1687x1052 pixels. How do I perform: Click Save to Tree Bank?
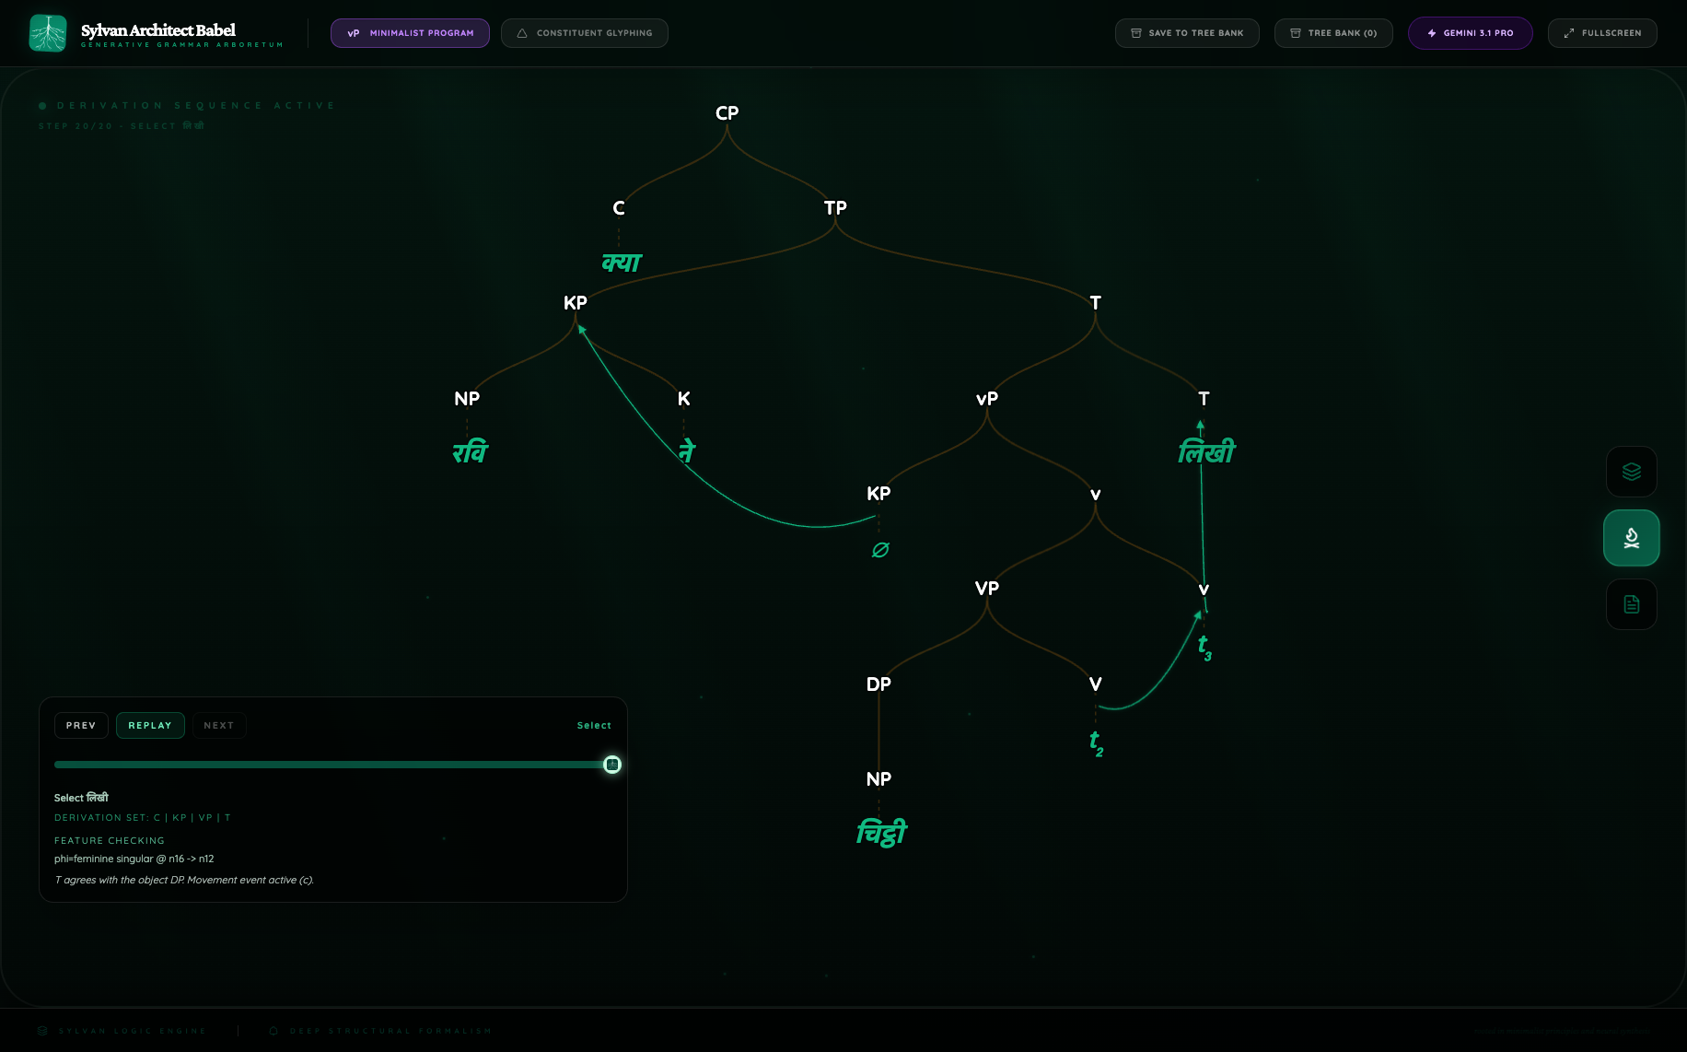pos(1186,33)
